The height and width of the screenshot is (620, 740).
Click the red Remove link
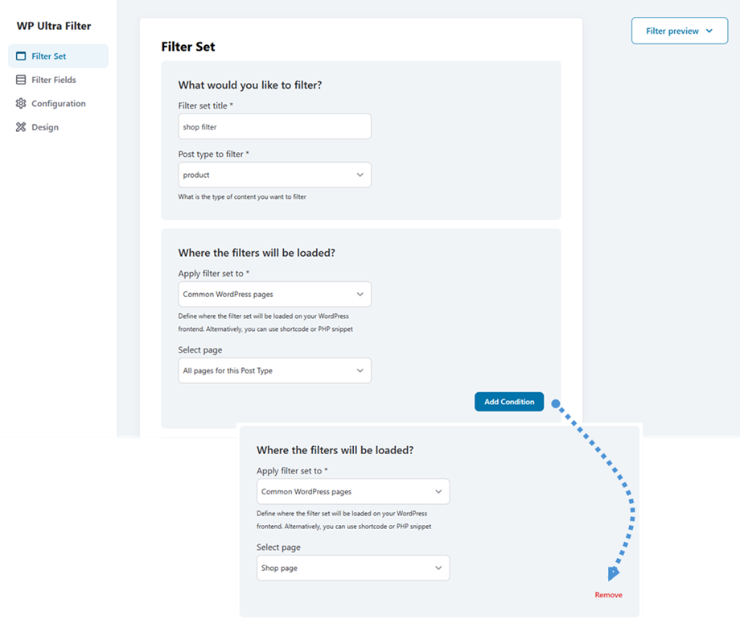click(x=608, y=595)
